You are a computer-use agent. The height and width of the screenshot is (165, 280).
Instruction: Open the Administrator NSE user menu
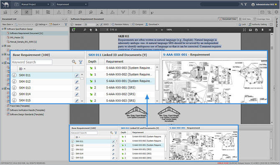264,5
